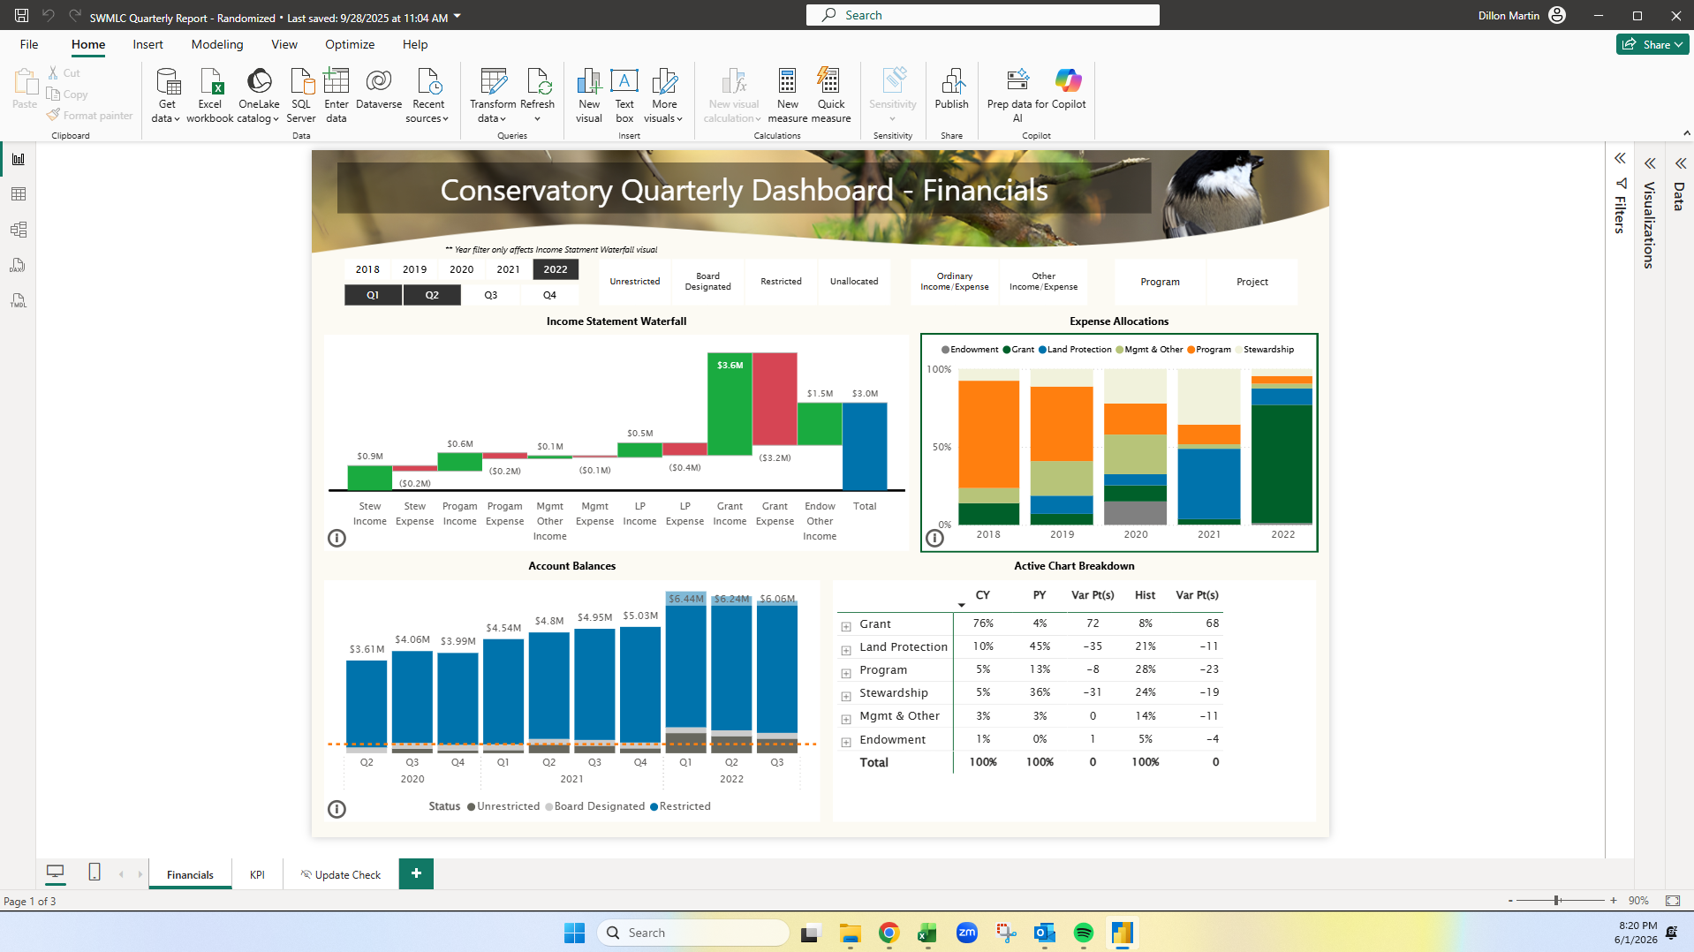The image size is (1694, 952).
Task: Expand the Visualizations pane
Action: pos(1650,163)
